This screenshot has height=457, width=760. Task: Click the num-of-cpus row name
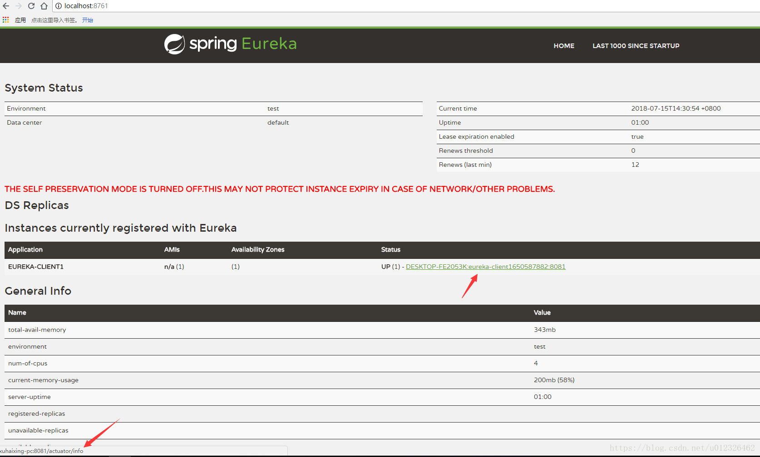tap(28, 363)
